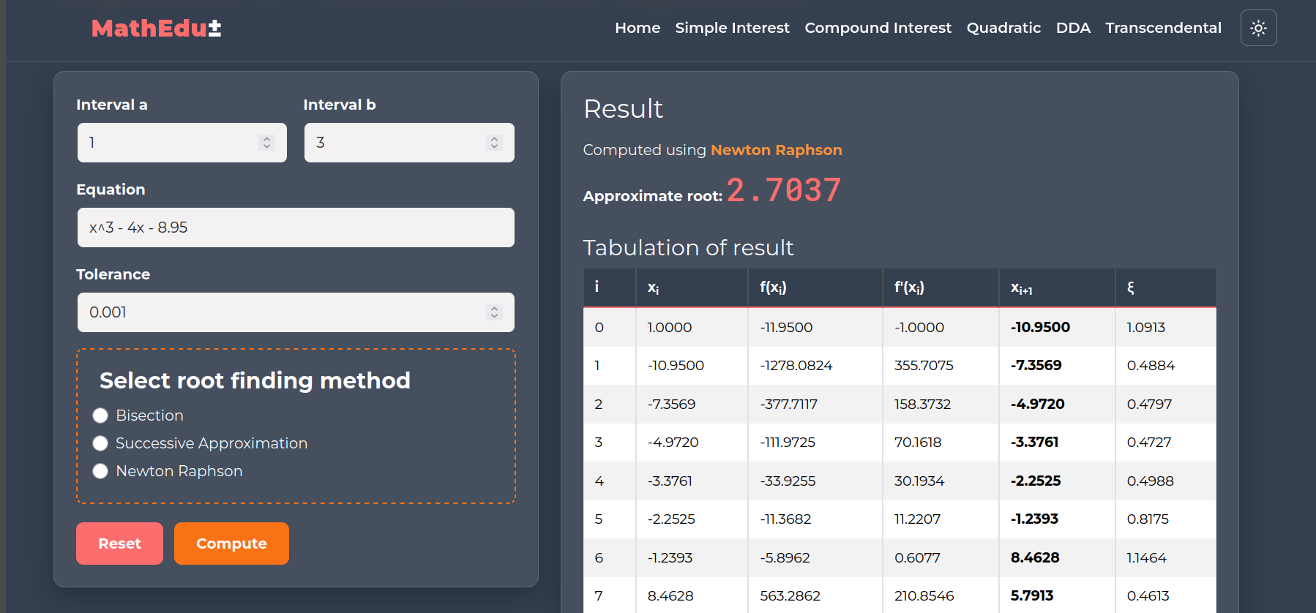The image size is (1316, 613).
Task: Select the Newton Raphson radio option
Action: click(x=100, y=471)
